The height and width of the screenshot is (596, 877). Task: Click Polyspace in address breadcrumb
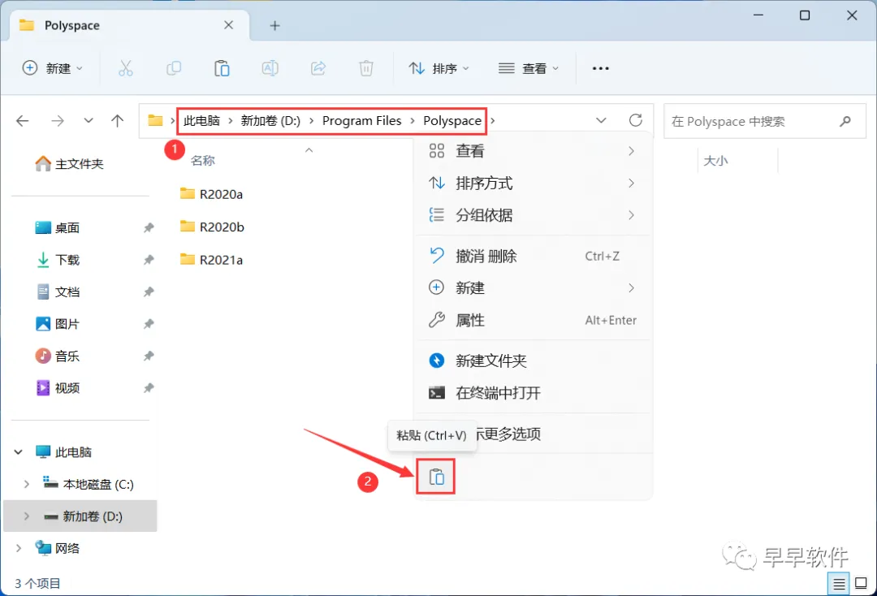pos(452,121)
